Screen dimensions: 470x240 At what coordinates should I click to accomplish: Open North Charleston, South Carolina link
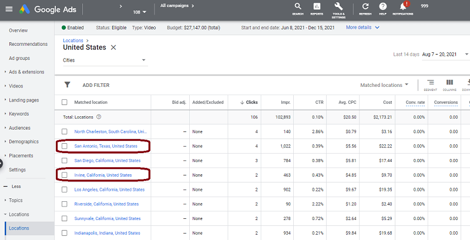pyautogui.click(x=110, y=131)
